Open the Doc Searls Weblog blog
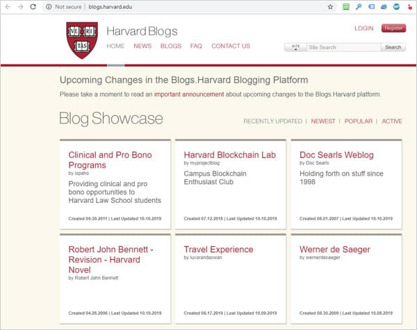This screenshot has height=330, width=417. (x=336, y=155)
